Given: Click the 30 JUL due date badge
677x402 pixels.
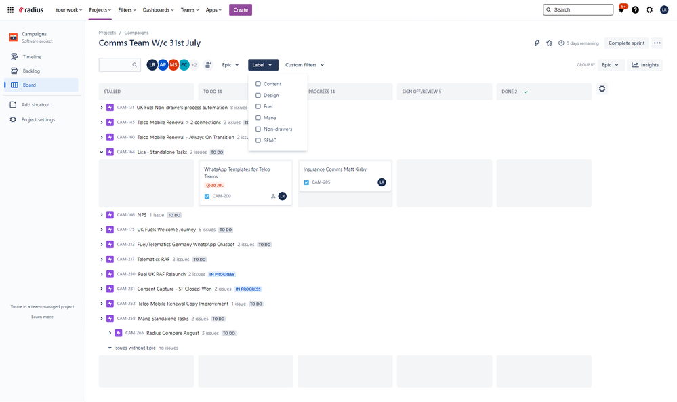Looking at the screenshot, I should click(215, 186).
